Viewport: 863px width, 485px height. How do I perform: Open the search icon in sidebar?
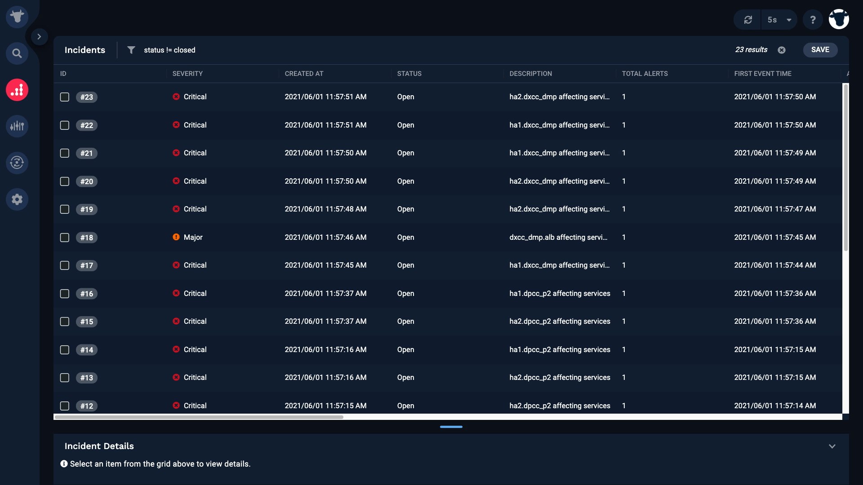click(17, 53)
